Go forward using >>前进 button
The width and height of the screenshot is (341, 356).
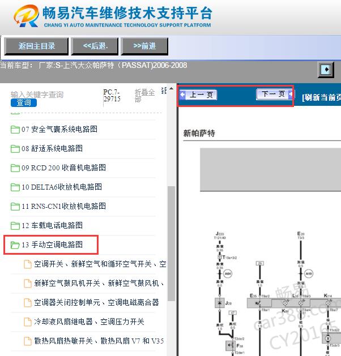point(144,46)
